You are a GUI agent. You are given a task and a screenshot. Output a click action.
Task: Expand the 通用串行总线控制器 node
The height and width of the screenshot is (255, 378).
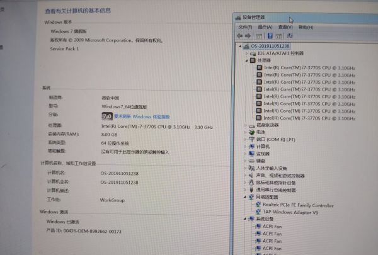coord(245,190)
